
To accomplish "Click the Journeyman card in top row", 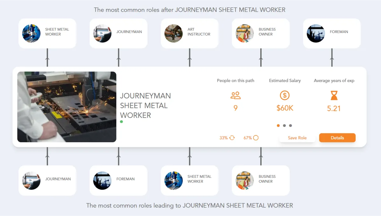I will 118,33.
